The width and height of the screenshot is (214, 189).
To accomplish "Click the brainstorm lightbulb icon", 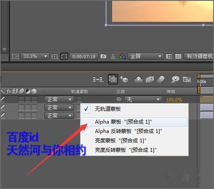I will (175, 79).
